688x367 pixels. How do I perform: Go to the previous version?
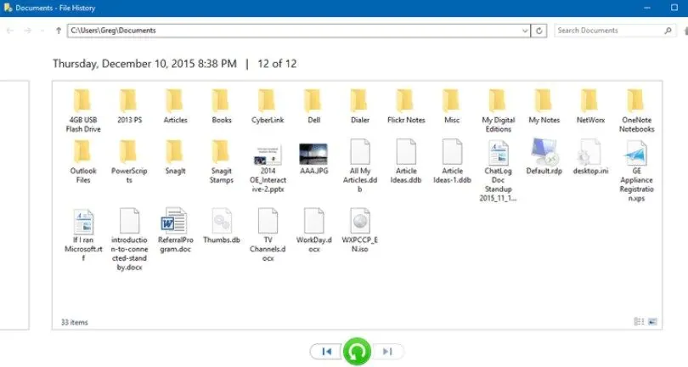tap(326, 351)
